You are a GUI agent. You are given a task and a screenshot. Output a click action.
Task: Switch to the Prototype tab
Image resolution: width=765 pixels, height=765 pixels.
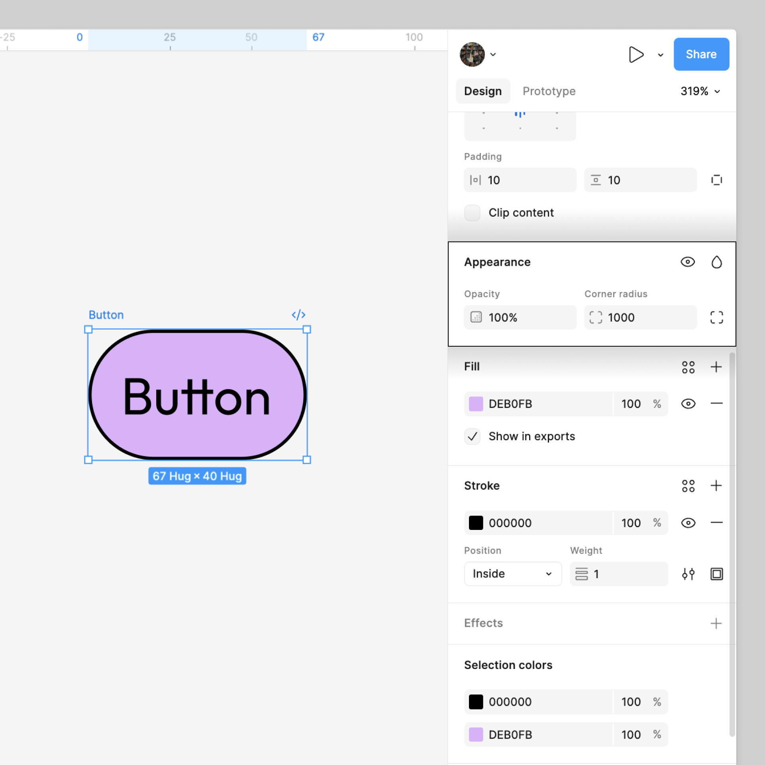tap(549, 91)
